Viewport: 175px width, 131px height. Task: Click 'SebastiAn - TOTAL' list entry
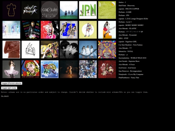point(126,51)
